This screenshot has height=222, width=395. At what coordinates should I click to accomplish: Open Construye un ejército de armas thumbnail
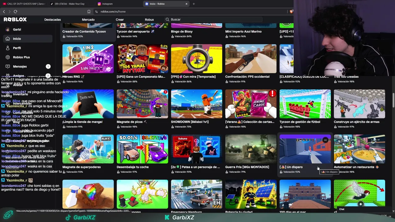point(360,104)
